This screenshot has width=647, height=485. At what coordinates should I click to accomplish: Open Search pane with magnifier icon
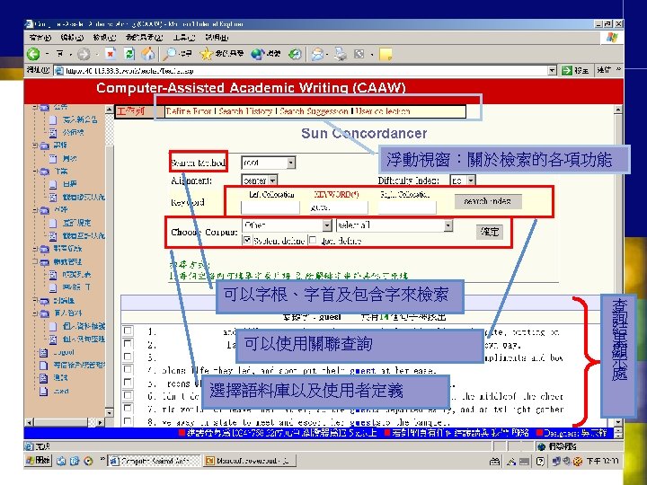170,54
